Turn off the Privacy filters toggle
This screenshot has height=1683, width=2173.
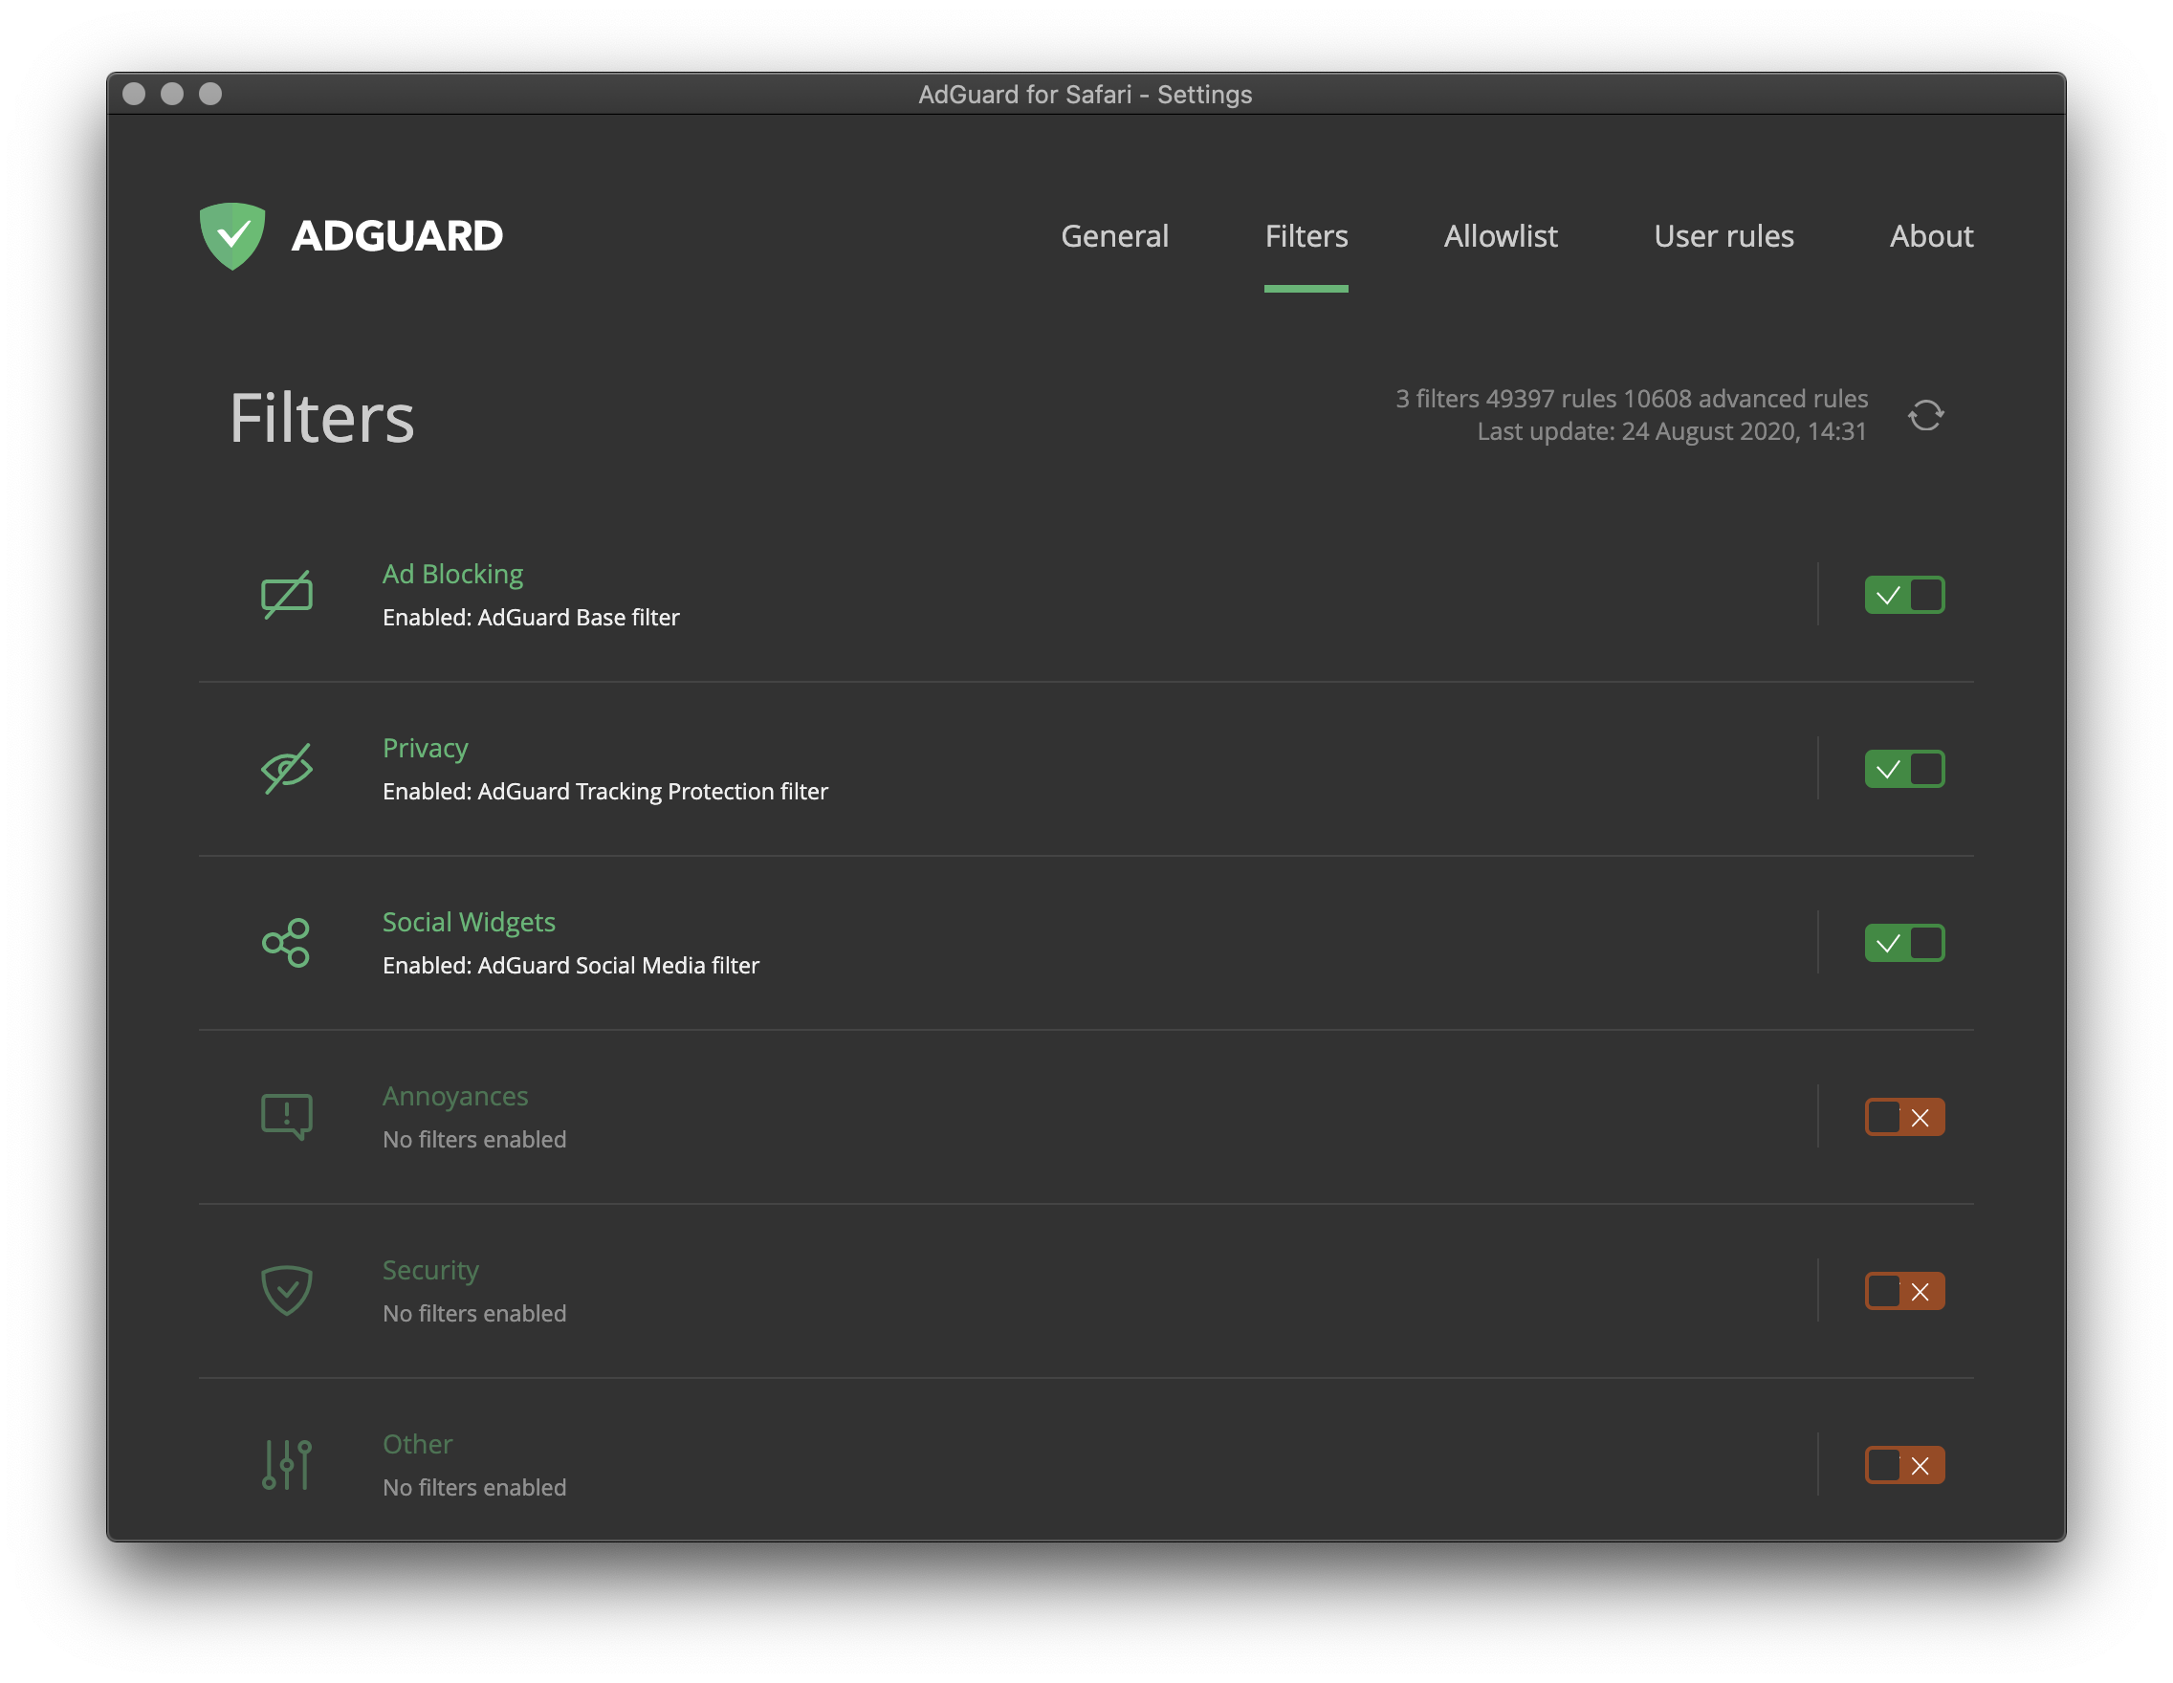(x=1904, y=769)
